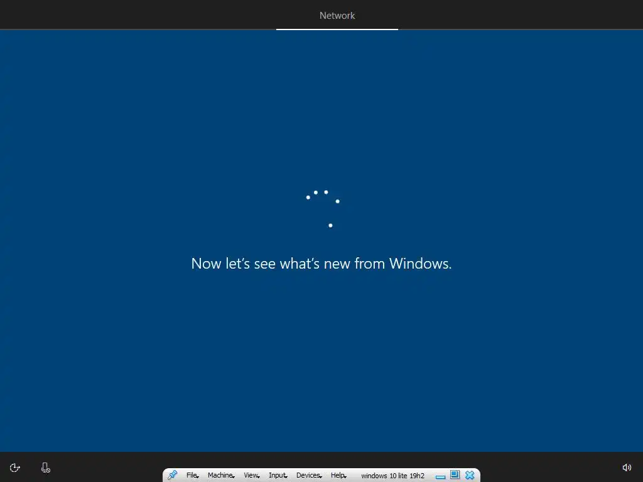Open the volume speaker icon
Screen dimensions: 643x482
(x=627, y=468)
